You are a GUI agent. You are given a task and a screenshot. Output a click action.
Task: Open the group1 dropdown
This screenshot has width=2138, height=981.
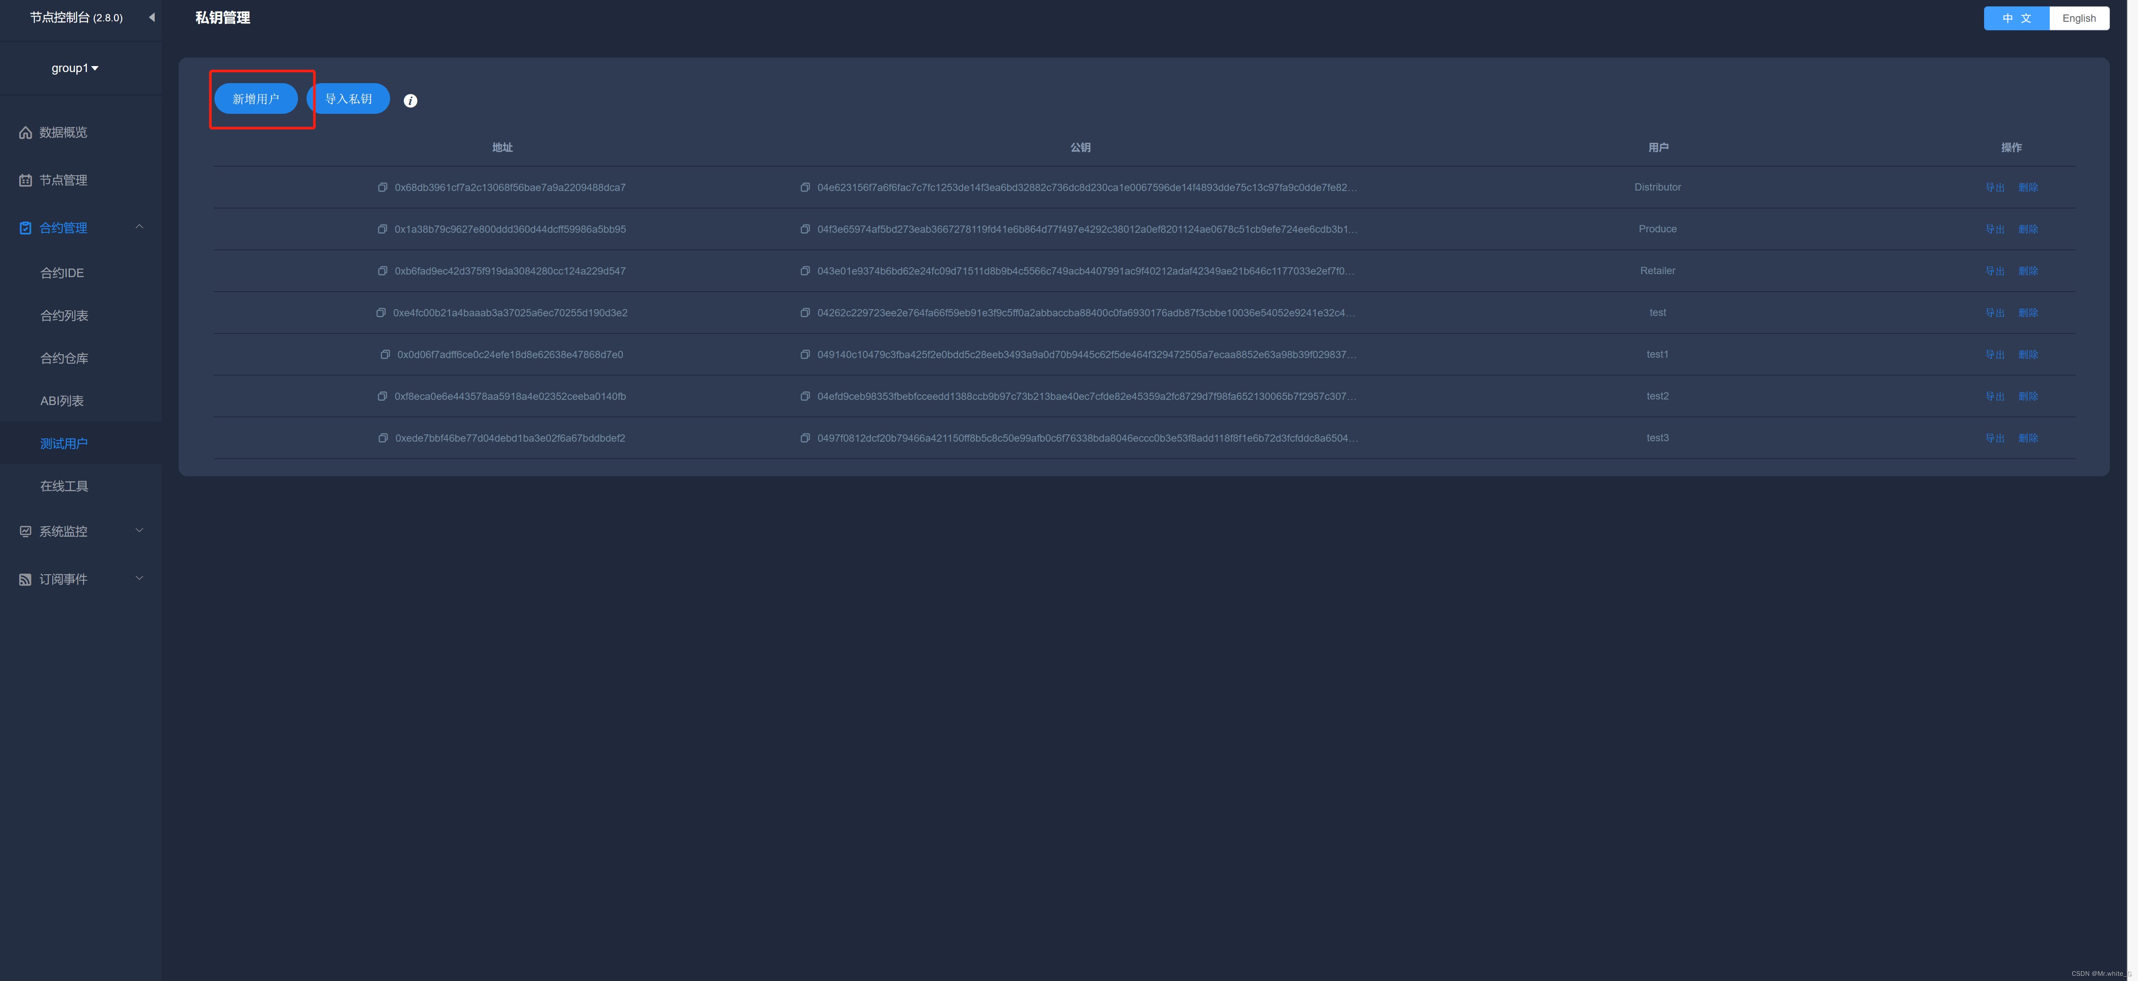(75, 68)
